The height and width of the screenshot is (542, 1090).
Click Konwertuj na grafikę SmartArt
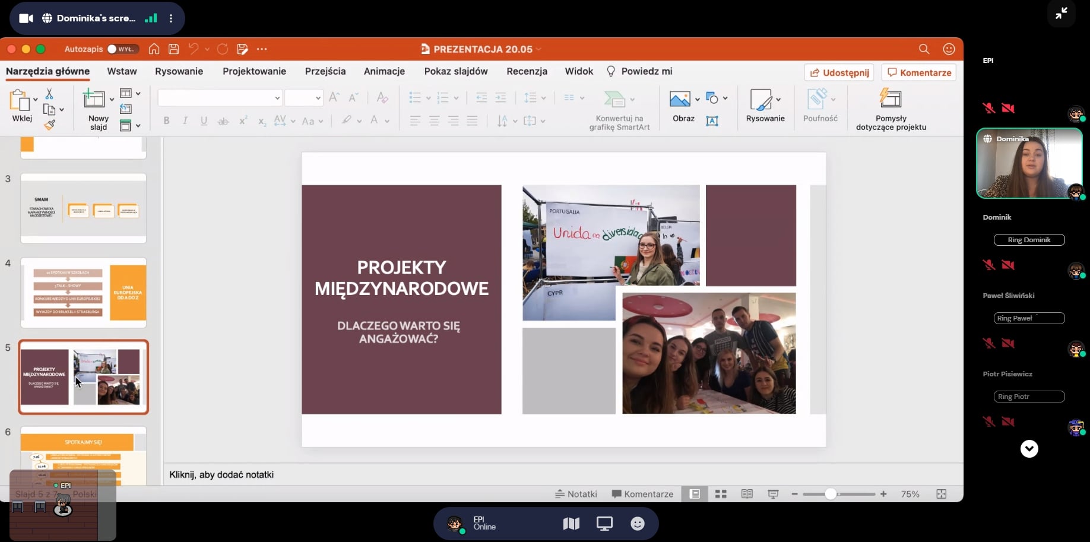tap(619, 110)
